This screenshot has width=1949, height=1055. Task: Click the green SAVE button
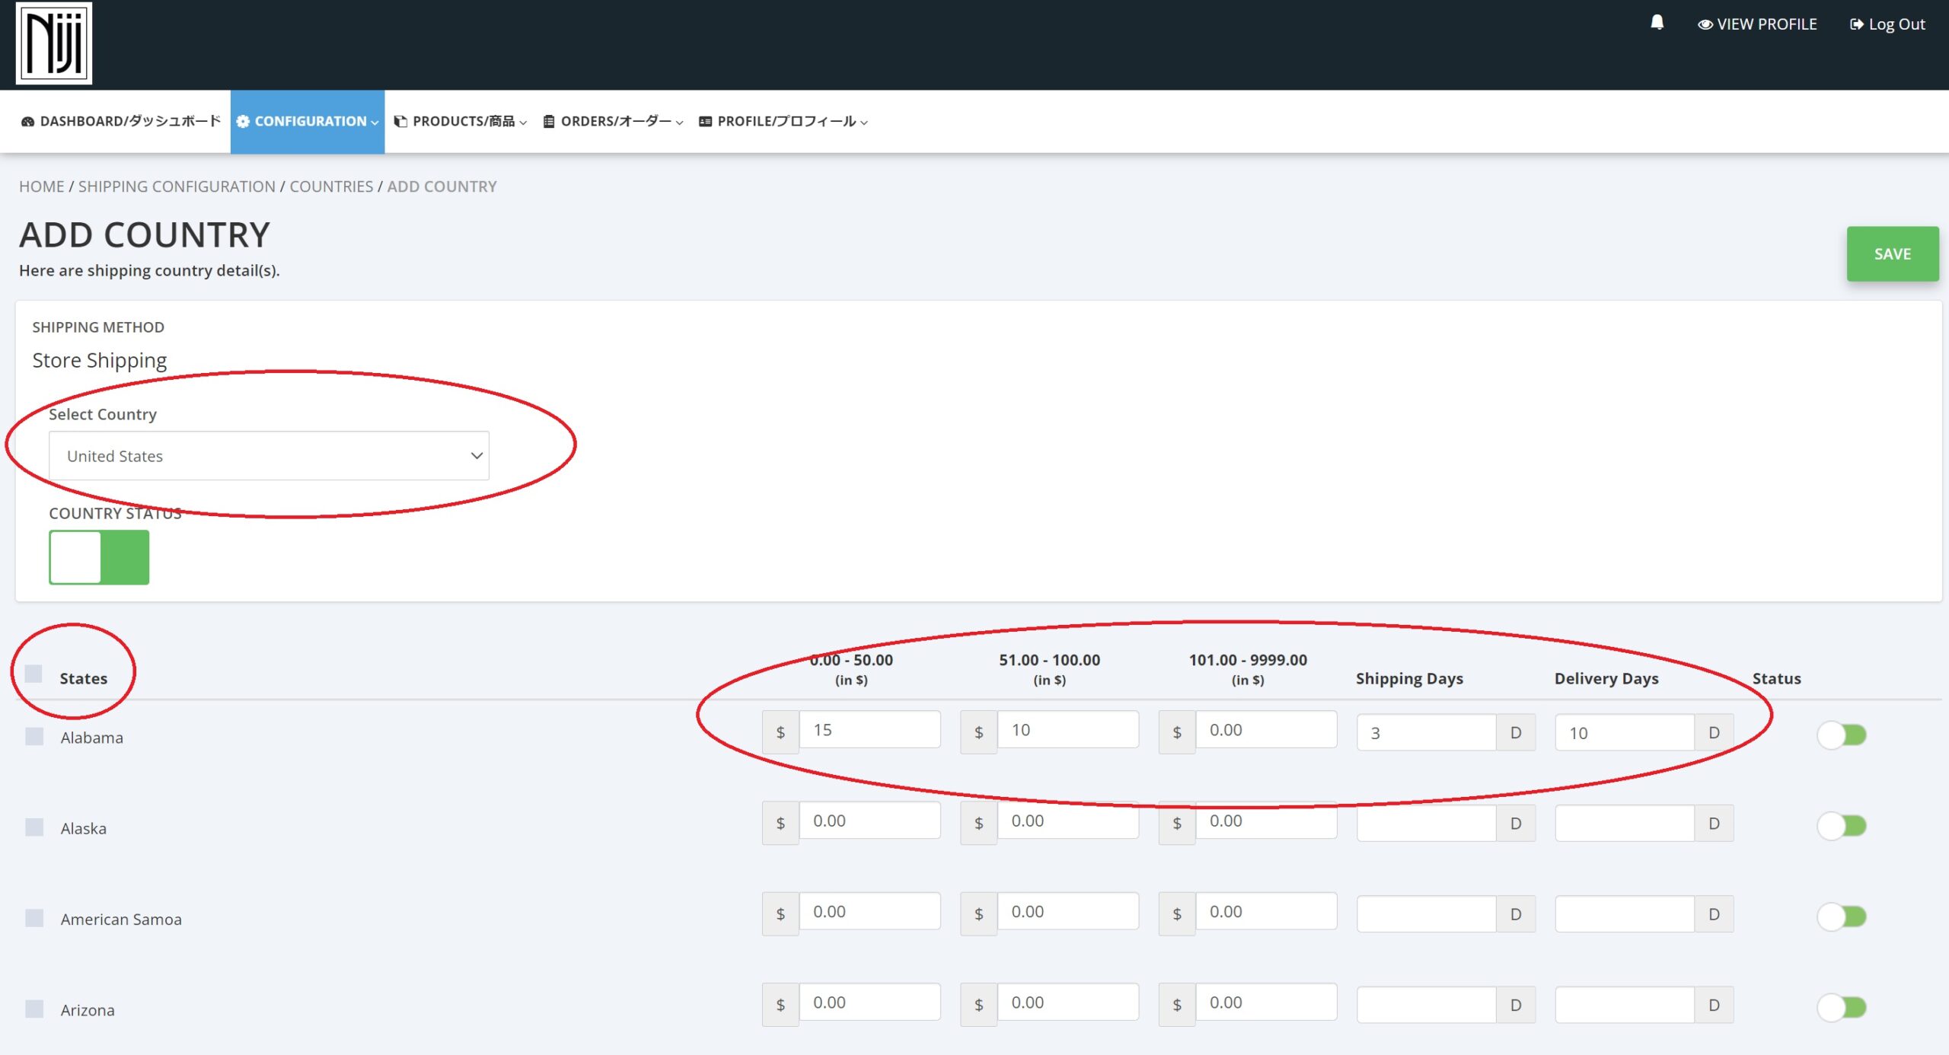point(1892,253)
